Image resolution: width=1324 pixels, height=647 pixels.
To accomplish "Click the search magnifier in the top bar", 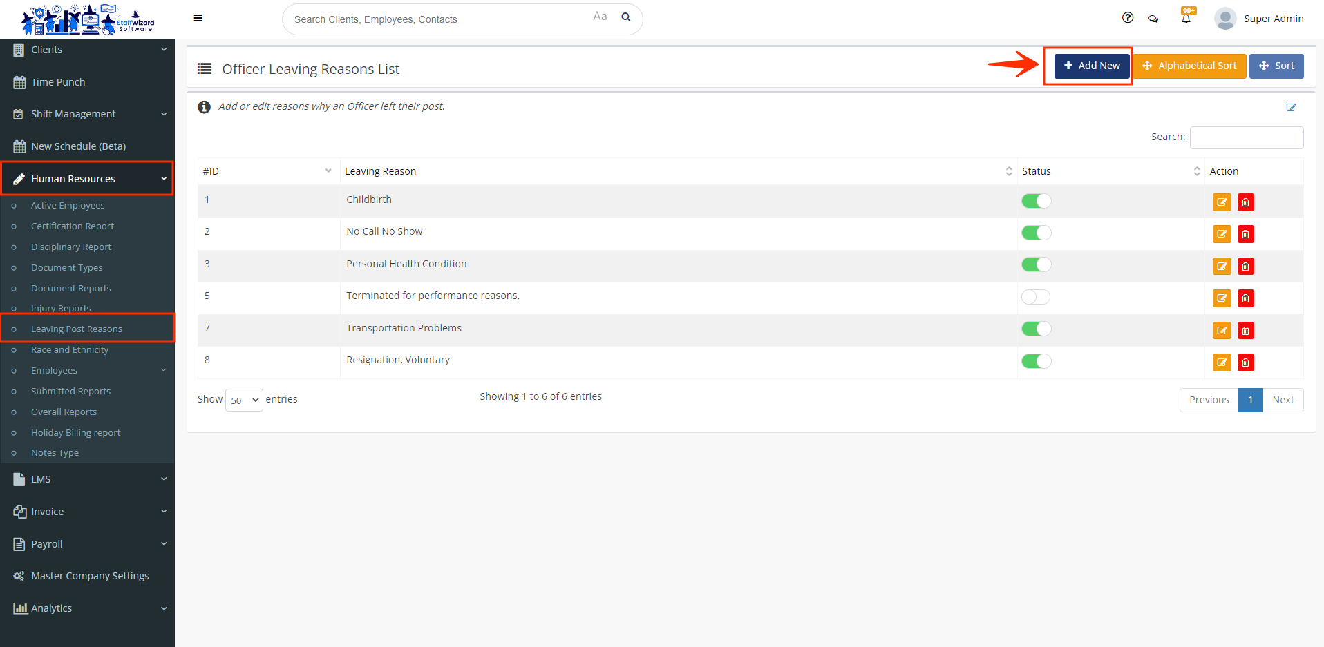I will point(626,17).
